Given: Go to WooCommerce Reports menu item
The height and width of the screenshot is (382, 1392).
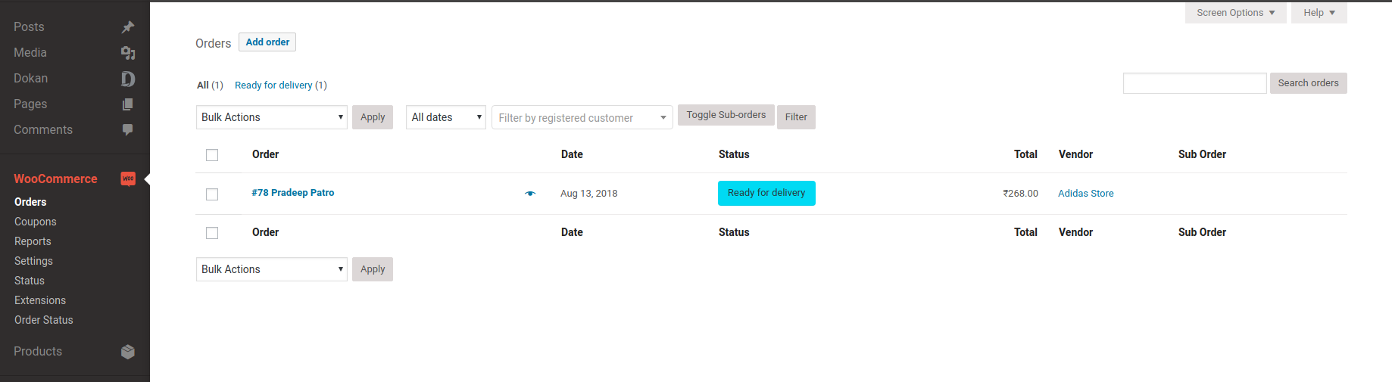Looking at the screenshot, I should tap(33, 241).
